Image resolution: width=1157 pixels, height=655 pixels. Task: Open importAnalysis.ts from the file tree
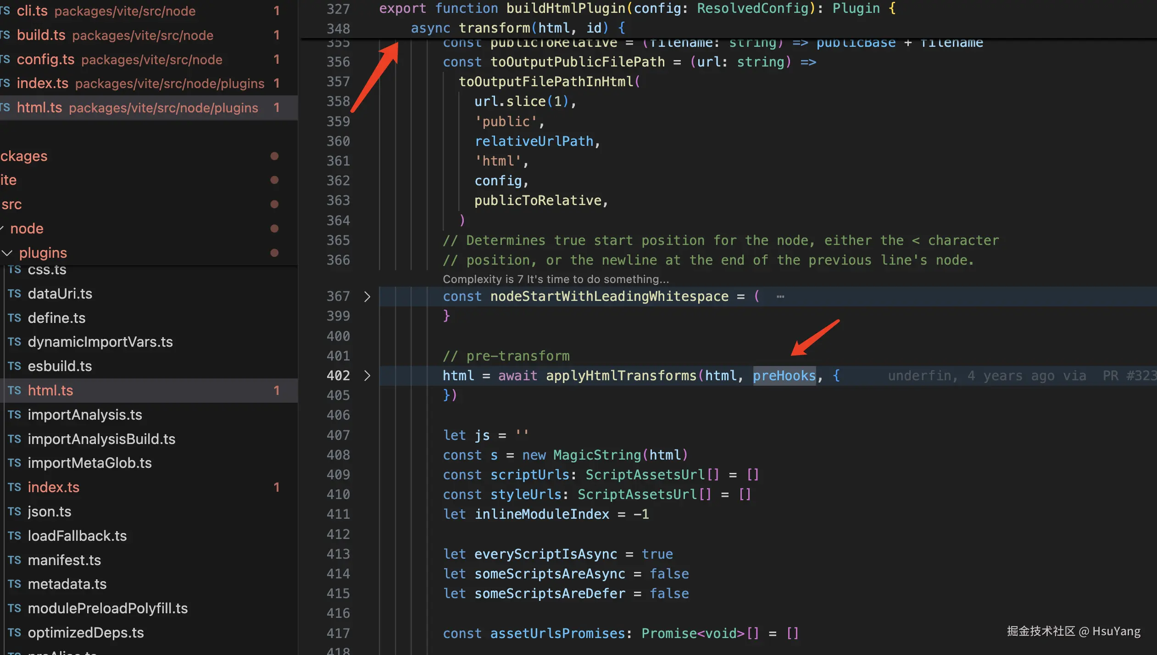(x=85, y=415)
